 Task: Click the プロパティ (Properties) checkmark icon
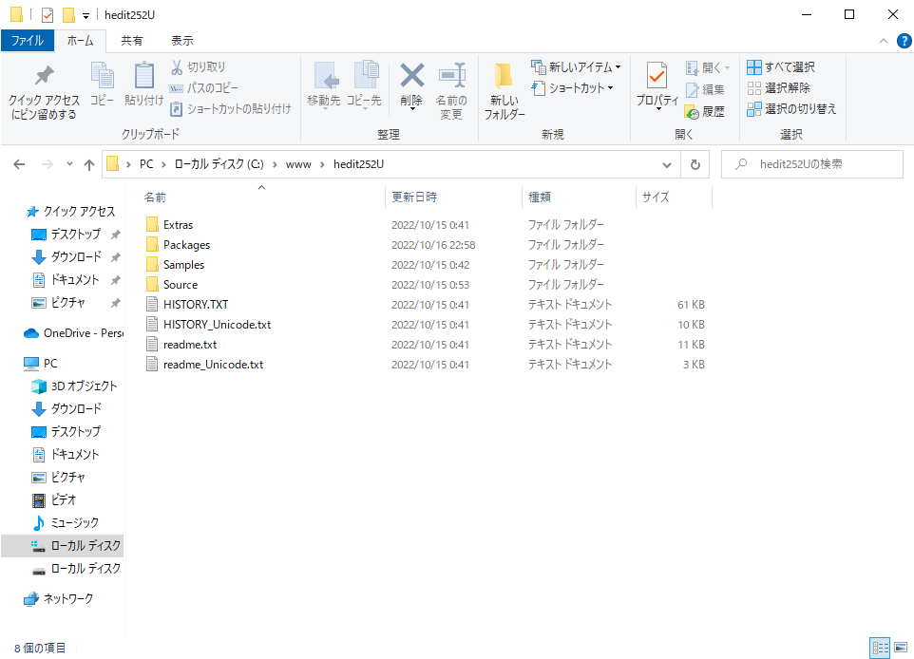[x=657, y=76]
